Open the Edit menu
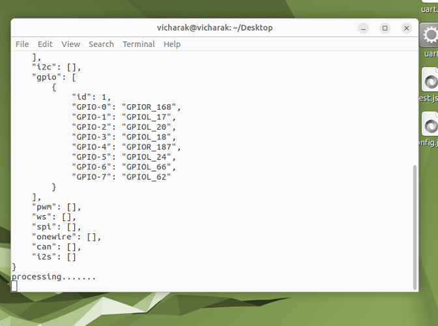The image size is (438, 326). pyautogui.click(x=45, y=44)
